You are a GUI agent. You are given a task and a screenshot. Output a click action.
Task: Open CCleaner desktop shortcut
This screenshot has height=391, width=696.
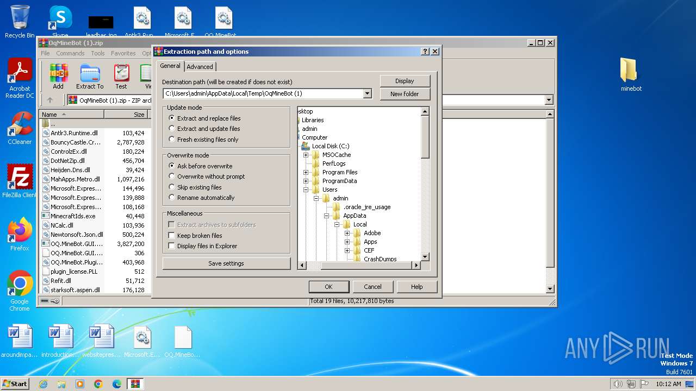[20, 128]
